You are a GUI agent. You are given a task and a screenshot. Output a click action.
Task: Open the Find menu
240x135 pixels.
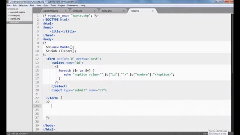[32, 5]
